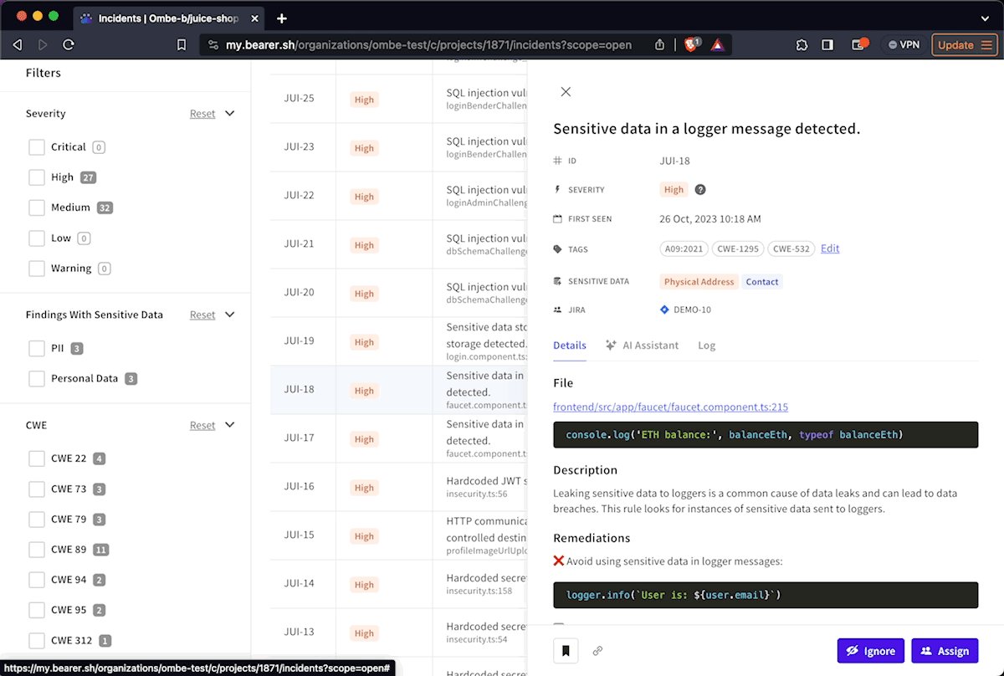Open the Brave wallet icon

pos(859,45)
